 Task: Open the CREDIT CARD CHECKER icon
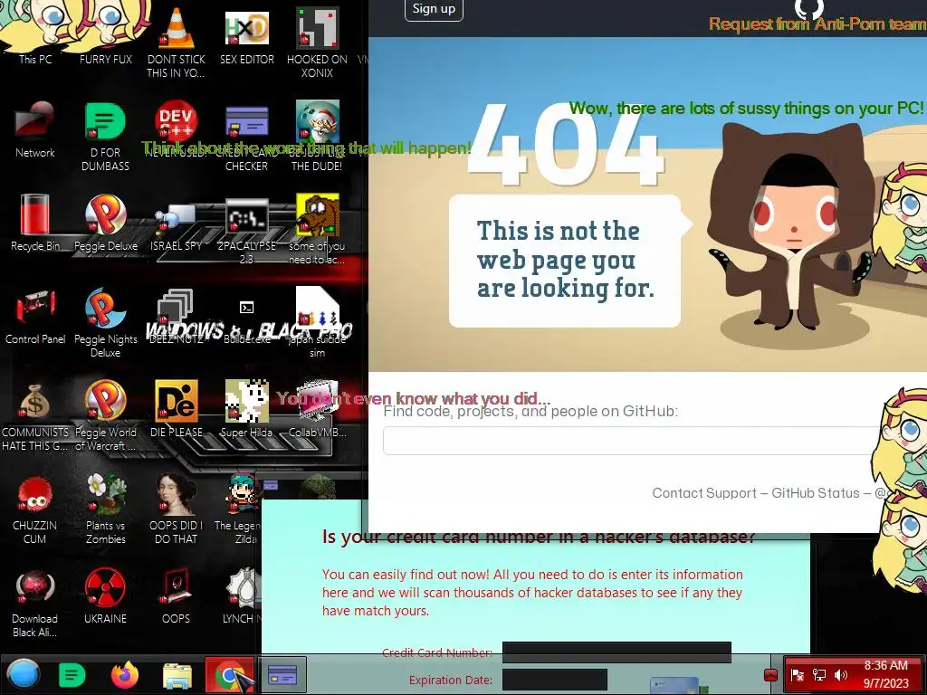click(x=246, y=135)
